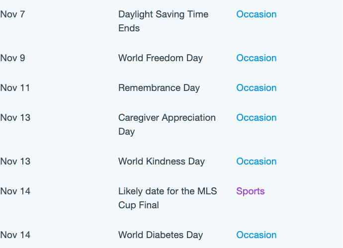Click the Caregiver Appreciation Day event

[167, 125]
